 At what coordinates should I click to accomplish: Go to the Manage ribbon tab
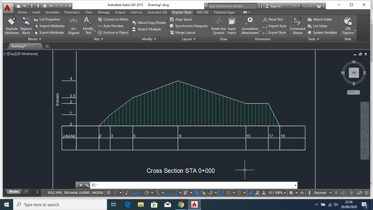click(x=103, y=12)
